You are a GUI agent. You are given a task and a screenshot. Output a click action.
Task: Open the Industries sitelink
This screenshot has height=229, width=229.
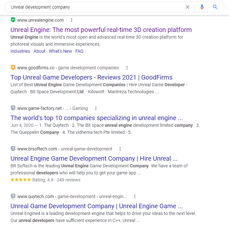[20, 51]
